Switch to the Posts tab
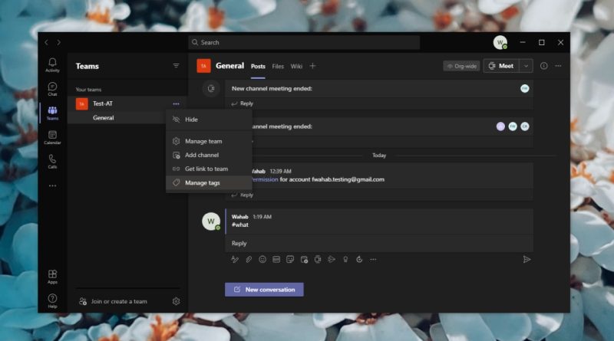 click(258, 67)
